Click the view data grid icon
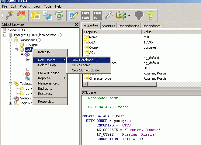The image size is (201, 145). (85, 16)
